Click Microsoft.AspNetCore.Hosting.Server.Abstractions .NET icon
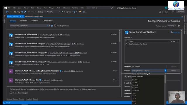This screenshot has height=105, width=187. click(11, 71)
